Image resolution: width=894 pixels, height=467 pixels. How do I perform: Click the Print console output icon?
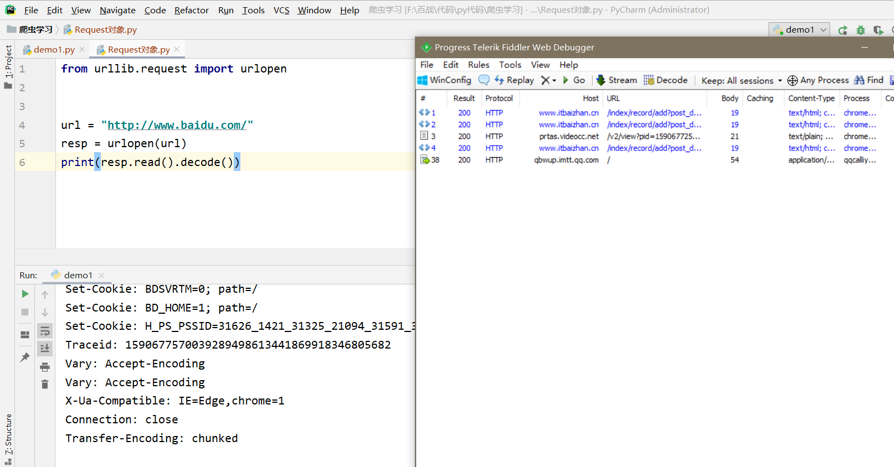(45, 367)
